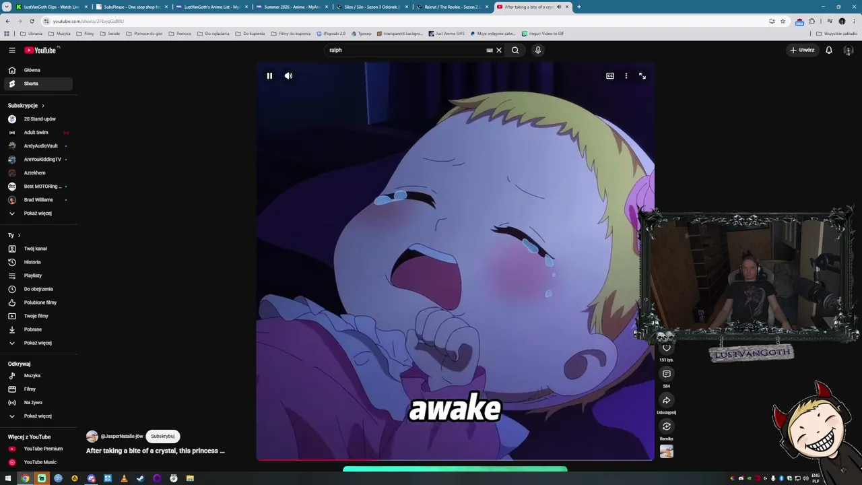Viewport: 862px width, 485px height.
Task: Expand the Ty section
Action: (x=14, y=235)
